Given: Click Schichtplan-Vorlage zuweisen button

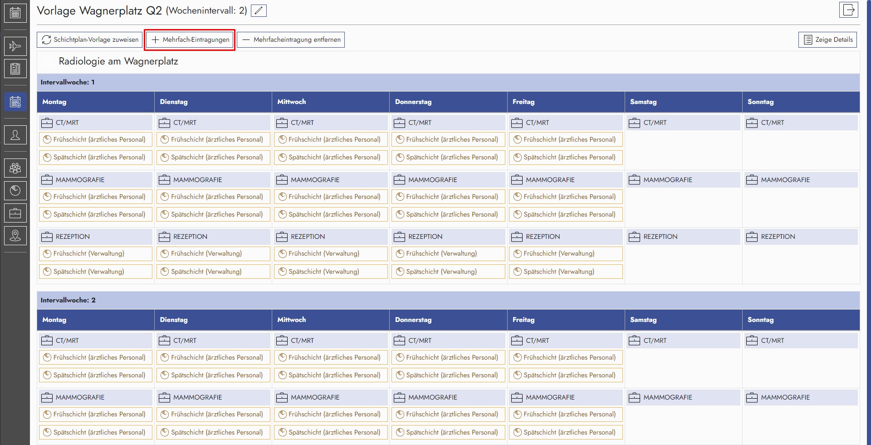Looking at the screenshot, I should point(90,40).
